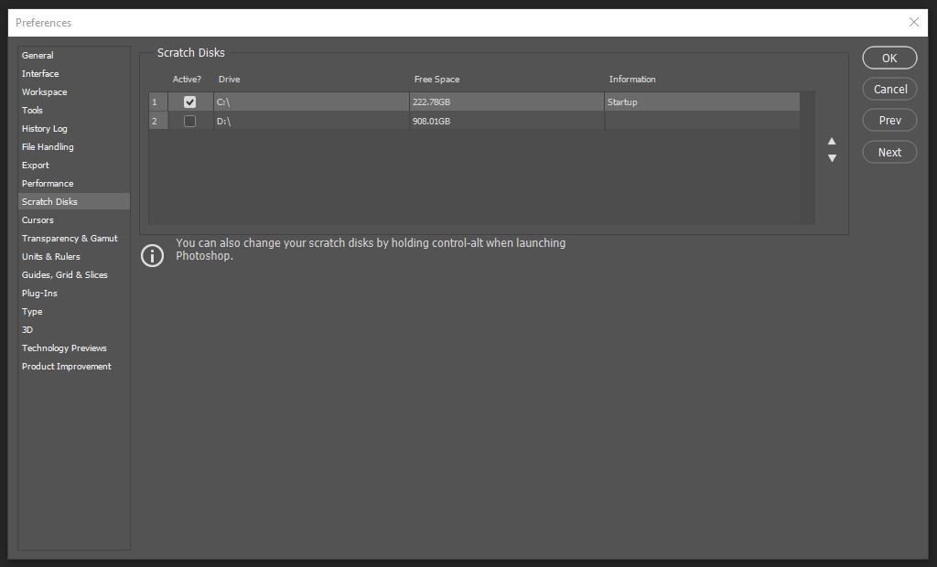This screenshot has width=937, height=567.
Task: Select Transparency & Gamut settings
Action: (69, 238)
